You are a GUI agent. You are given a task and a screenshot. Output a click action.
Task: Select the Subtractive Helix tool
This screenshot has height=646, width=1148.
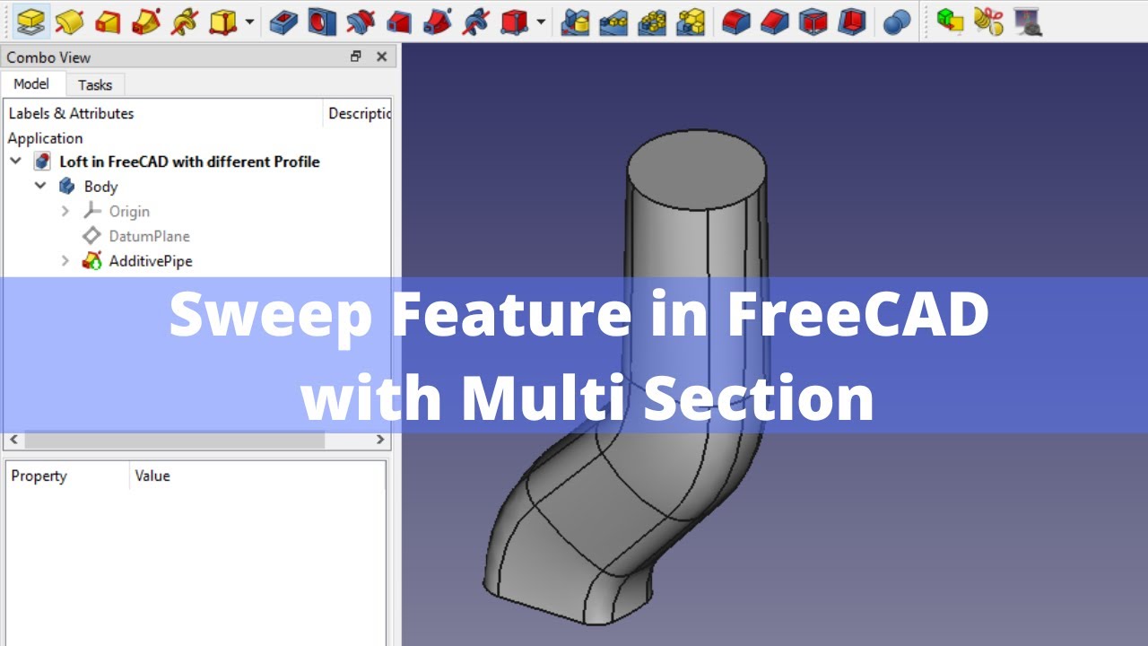[x=475, y=21]
